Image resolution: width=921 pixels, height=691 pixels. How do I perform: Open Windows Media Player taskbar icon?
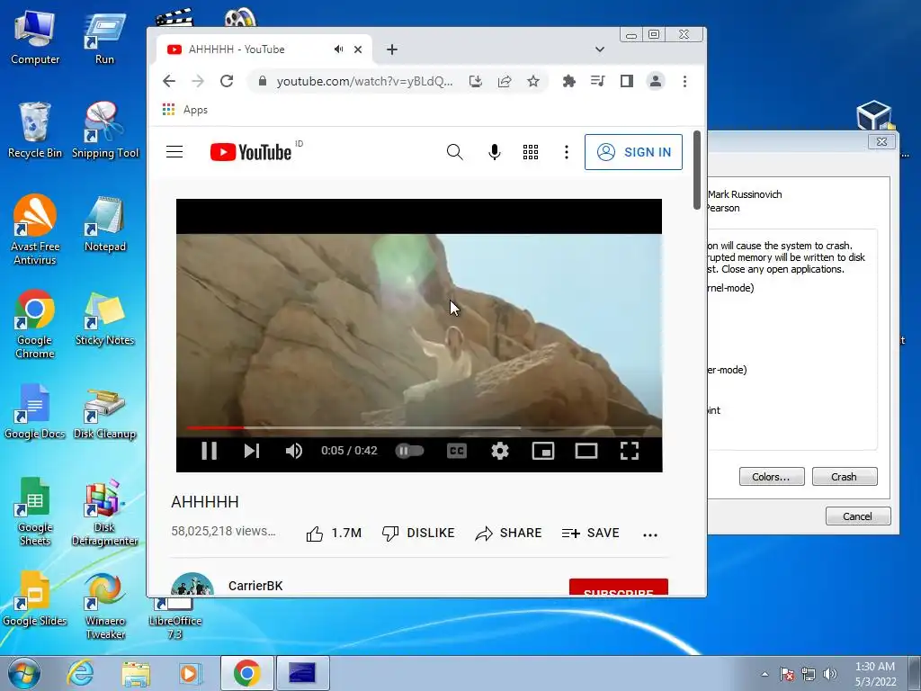pyautogui.click(x=190, y=673)
